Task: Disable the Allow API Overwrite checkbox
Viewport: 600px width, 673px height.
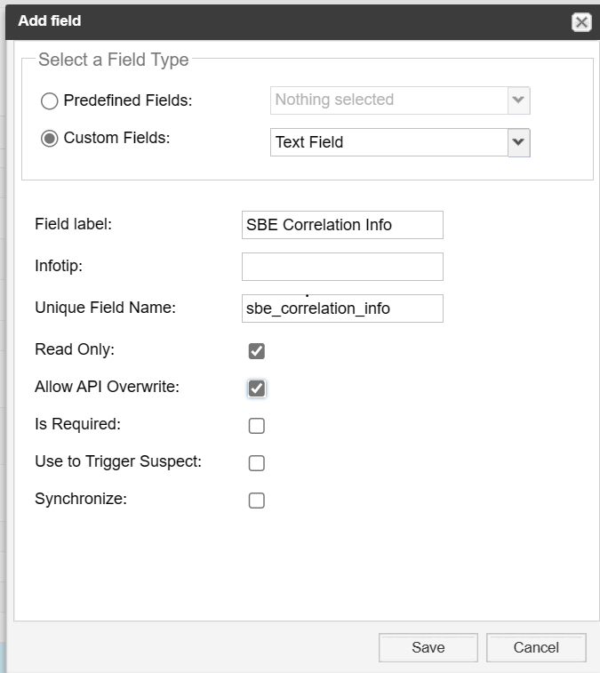Action: (257, 389)
